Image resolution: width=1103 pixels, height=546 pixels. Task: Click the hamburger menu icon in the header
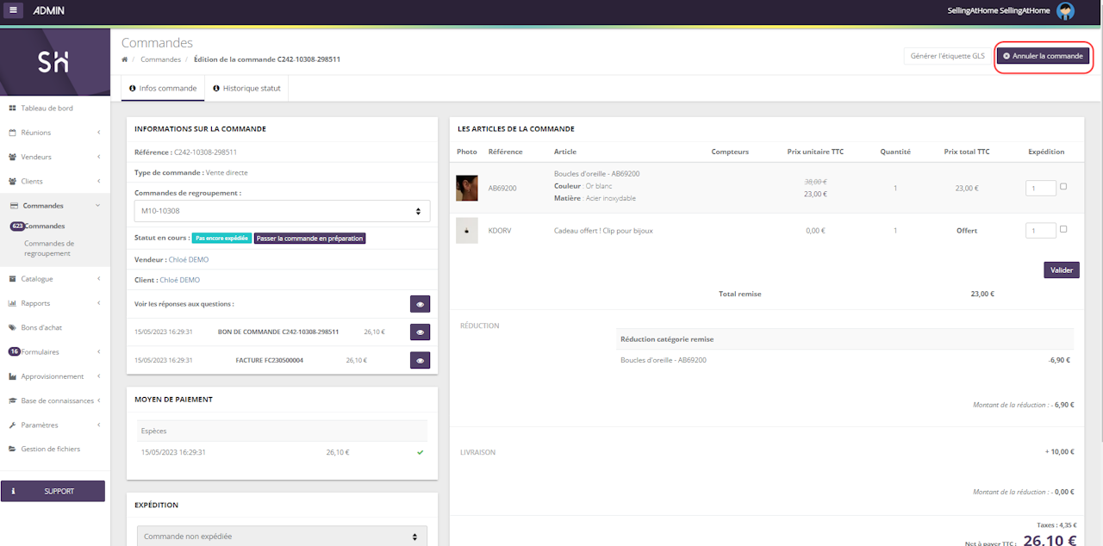[14, 10]
